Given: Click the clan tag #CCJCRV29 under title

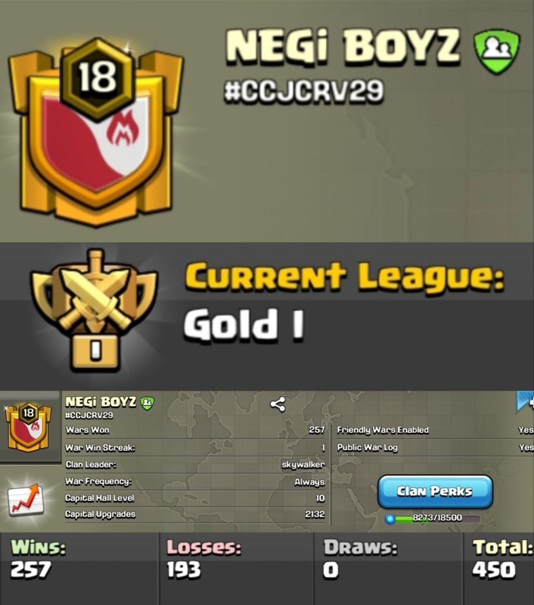Looking at the screenshot, I should tap(303, 91).
